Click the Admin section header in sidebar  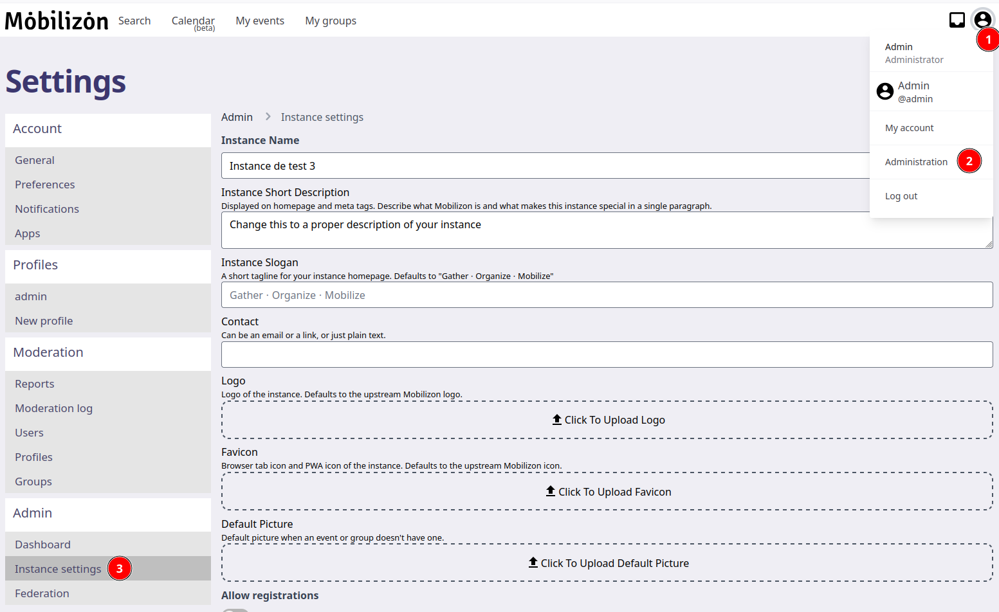[x=108, y=514]
